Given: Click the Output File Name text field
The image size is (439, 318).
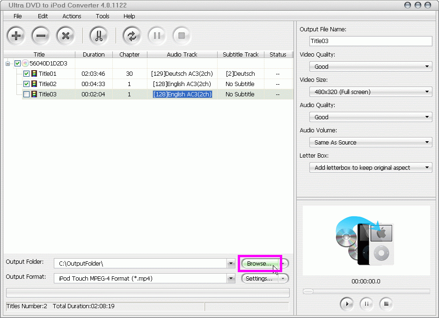Looking at the screenshot, I should pos(371,41).
